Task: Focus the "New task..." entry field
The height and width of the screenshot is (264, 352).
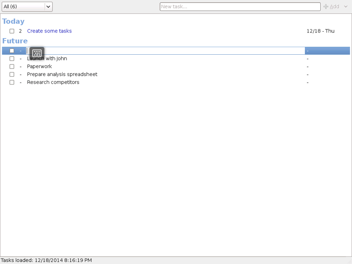Action: tap(240, 6)
